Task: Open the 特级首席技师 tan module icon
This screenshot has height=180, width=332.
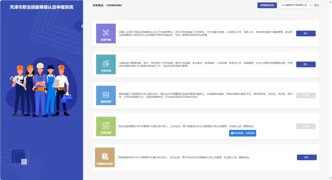Action: (x=105, y=157)
